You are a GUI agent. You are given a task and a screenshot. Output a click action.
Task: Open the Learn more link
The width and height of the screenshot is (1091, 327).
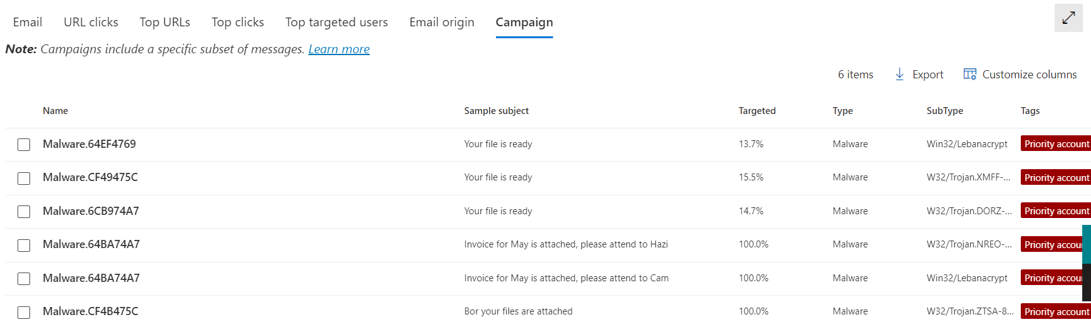[339, 49]
